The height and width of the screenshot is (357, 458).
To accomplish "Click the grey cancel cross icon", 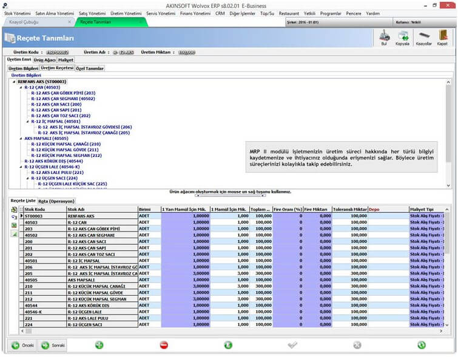I will click(x=357, y=345).
